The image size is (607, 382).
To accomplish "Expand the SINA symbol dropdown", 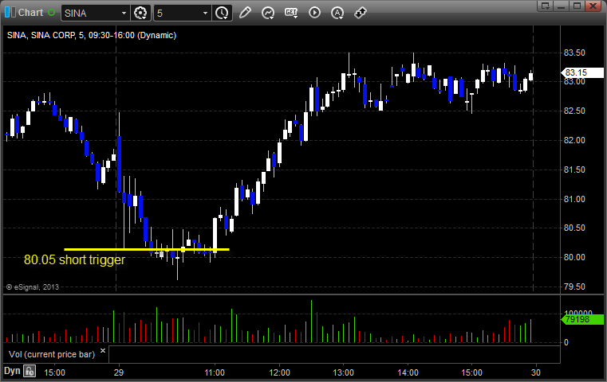I will (x=124, y=14).
